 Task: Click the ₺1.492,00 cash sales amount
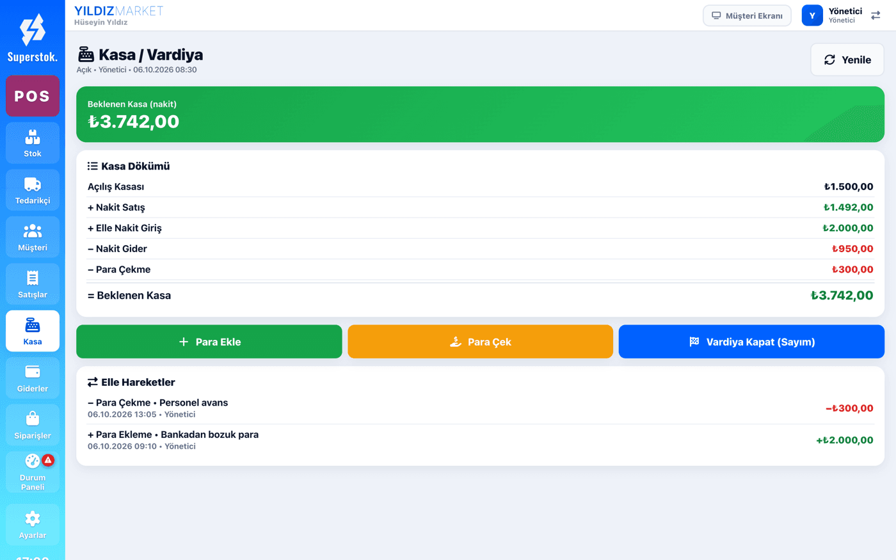(848, 207)
